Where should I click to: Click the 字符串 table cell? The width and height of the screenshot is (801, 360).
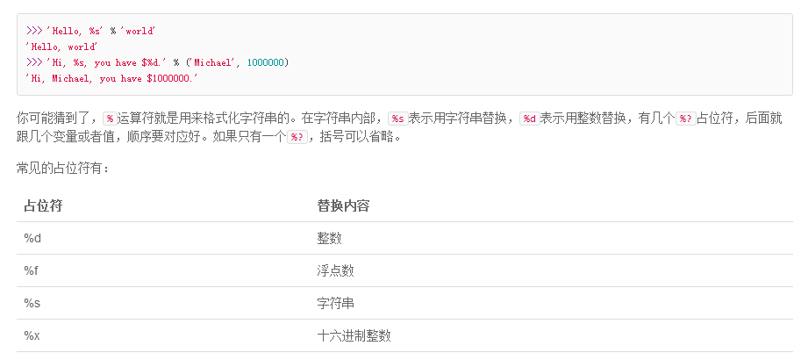336,303
